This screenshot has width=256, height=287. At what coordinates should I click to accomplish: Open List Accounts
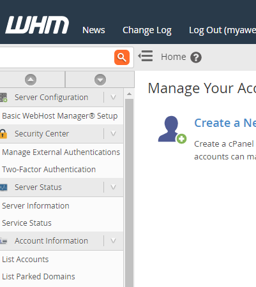26,260
